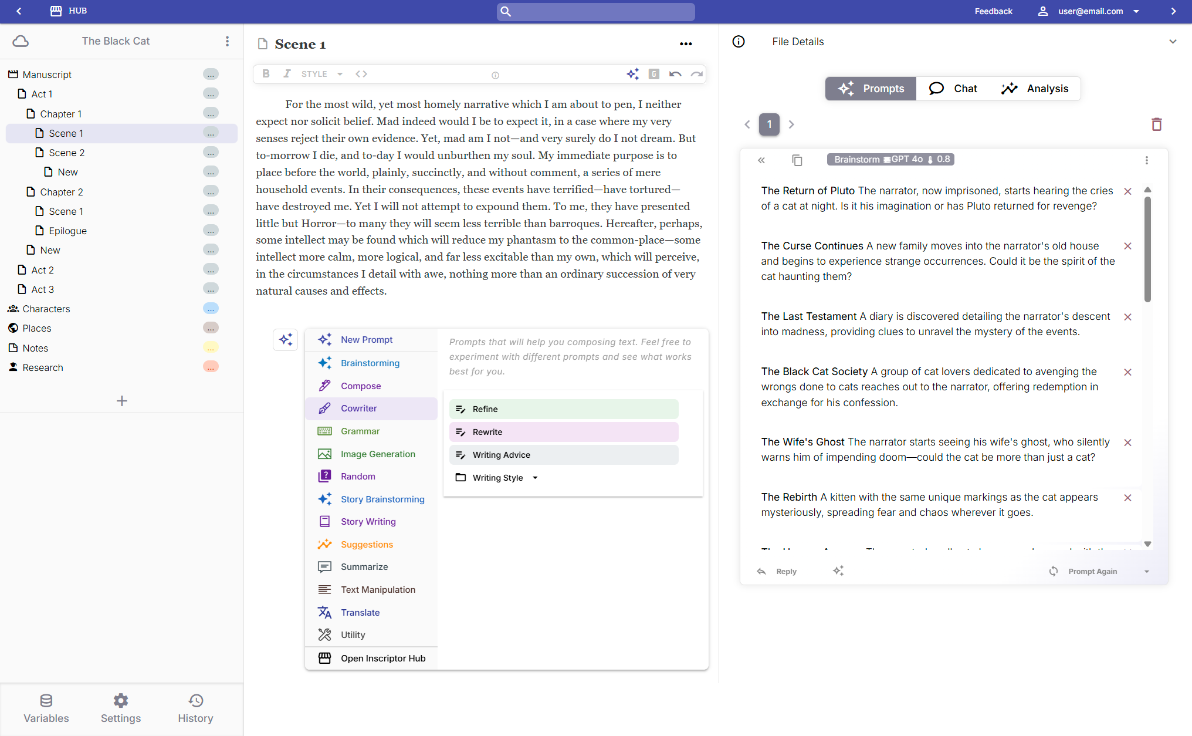Screen dimensions: 1192x736
Task: Click the Italic formatting icon
Action: [286, 74]
